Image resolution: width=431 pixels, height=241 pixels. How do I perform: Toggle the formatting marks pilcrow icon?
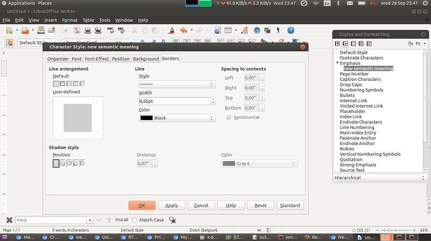(x=278, y=31)
